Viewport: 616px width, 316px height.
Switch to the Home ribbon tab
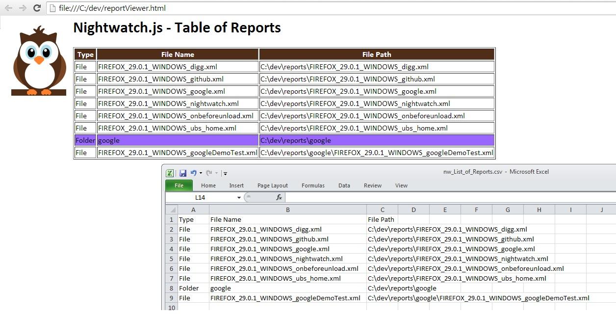tap(208, 185)
